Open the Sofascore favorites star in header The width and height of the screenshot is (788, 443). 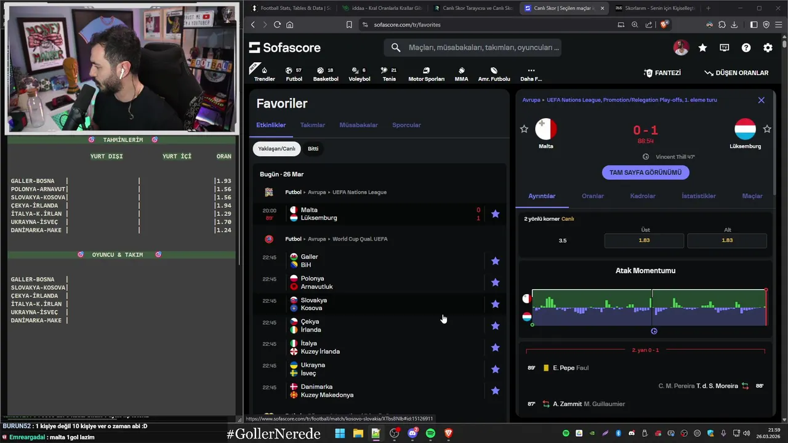click(702, 47)
